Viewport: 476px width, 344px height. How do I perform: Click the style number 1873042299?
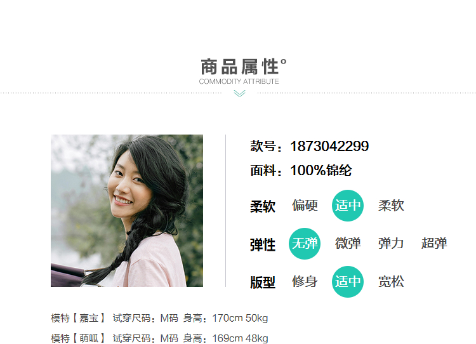point(329,147)
